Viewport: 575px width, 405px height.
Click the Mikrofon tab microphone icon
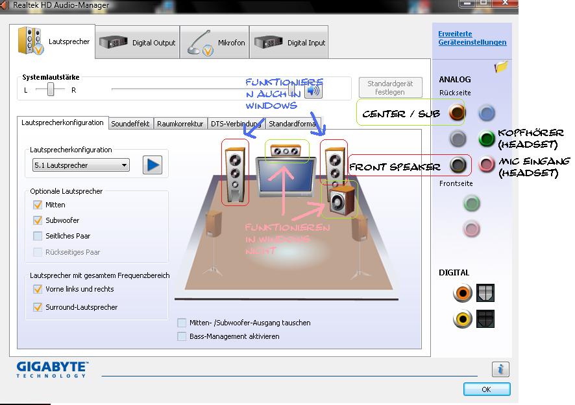pyautogui.click(x=201, y=43)
